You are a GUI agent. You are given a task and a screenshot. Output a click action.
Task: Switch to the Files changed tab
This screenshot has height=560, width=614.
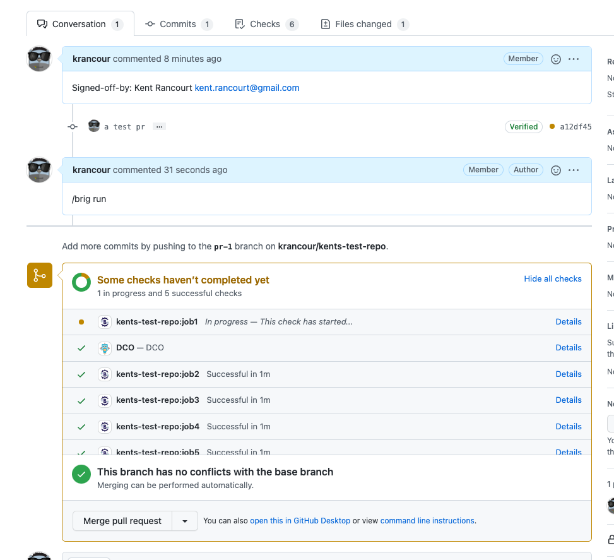click(364, 24)
